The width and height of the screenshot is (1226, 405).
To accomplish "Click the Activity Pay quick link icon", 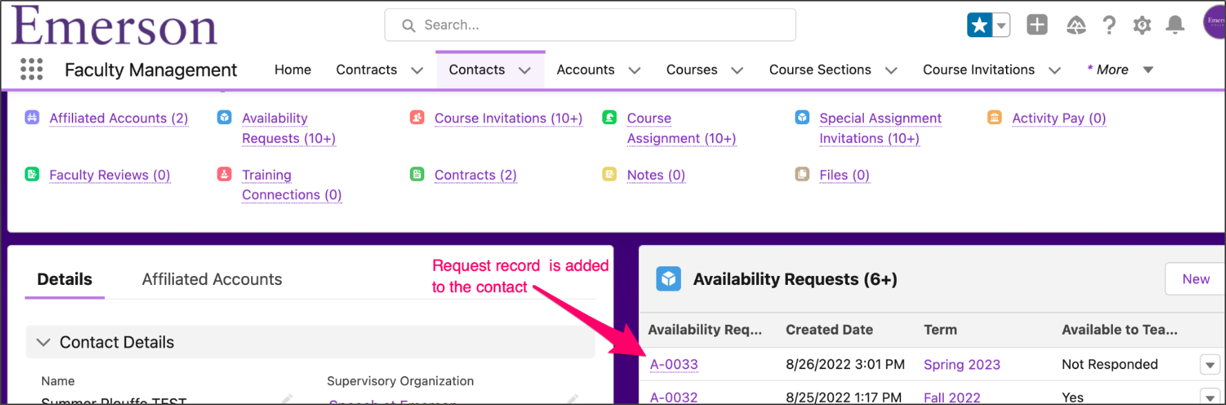I will point(995,117).
